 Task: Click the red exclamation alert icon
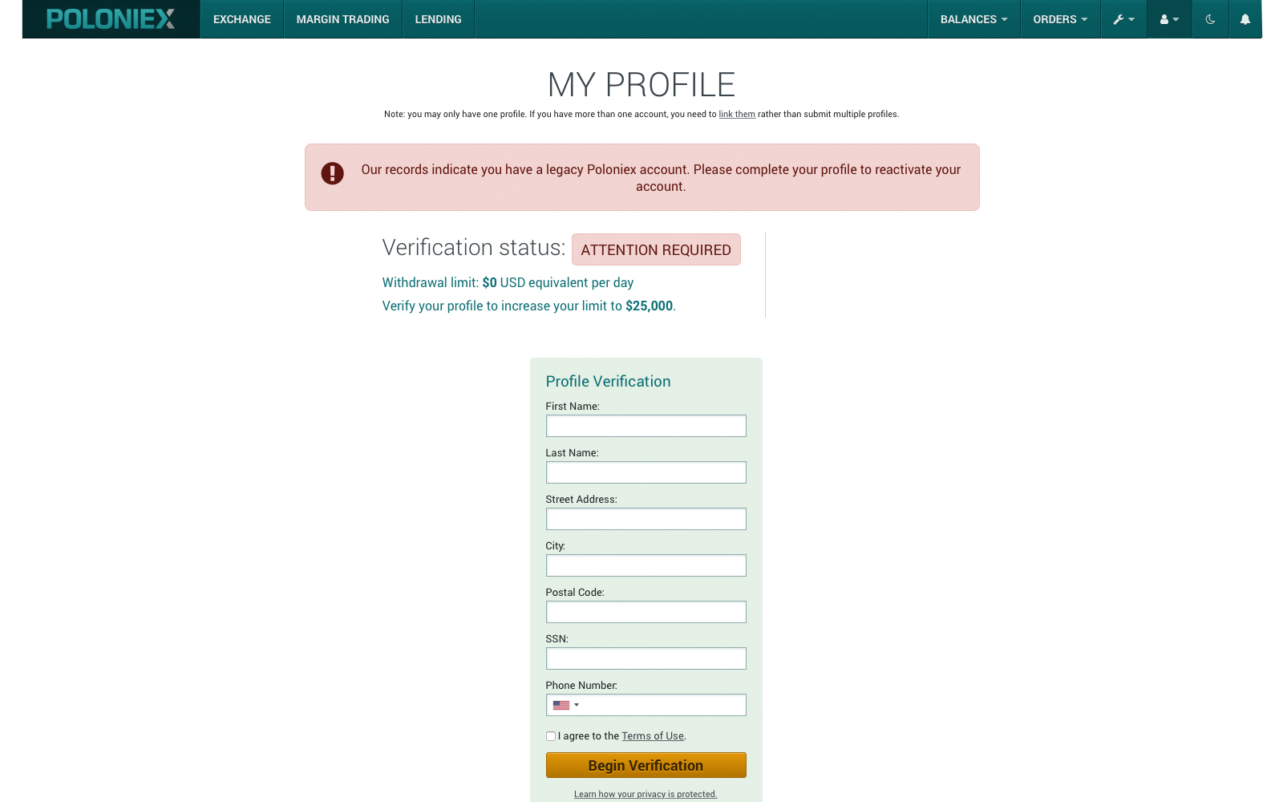[332, 173]
